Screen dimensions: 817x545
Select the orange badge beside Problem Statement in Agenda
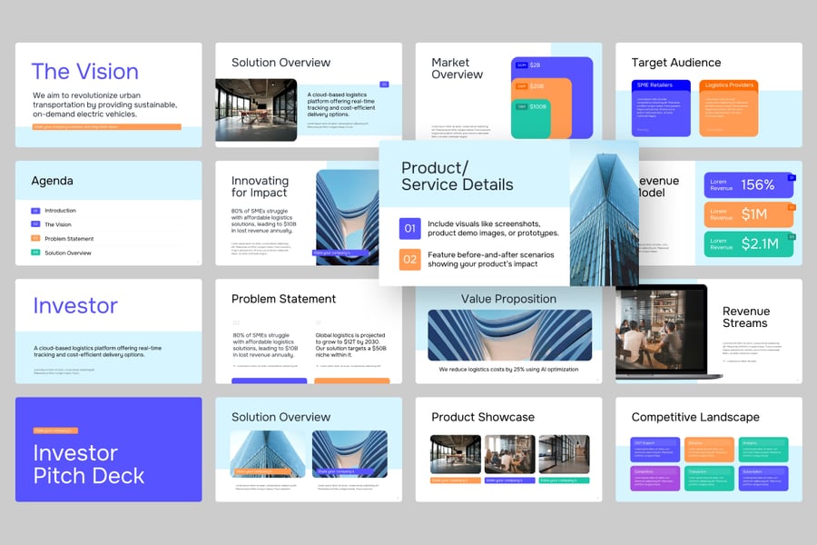(35, 239)
